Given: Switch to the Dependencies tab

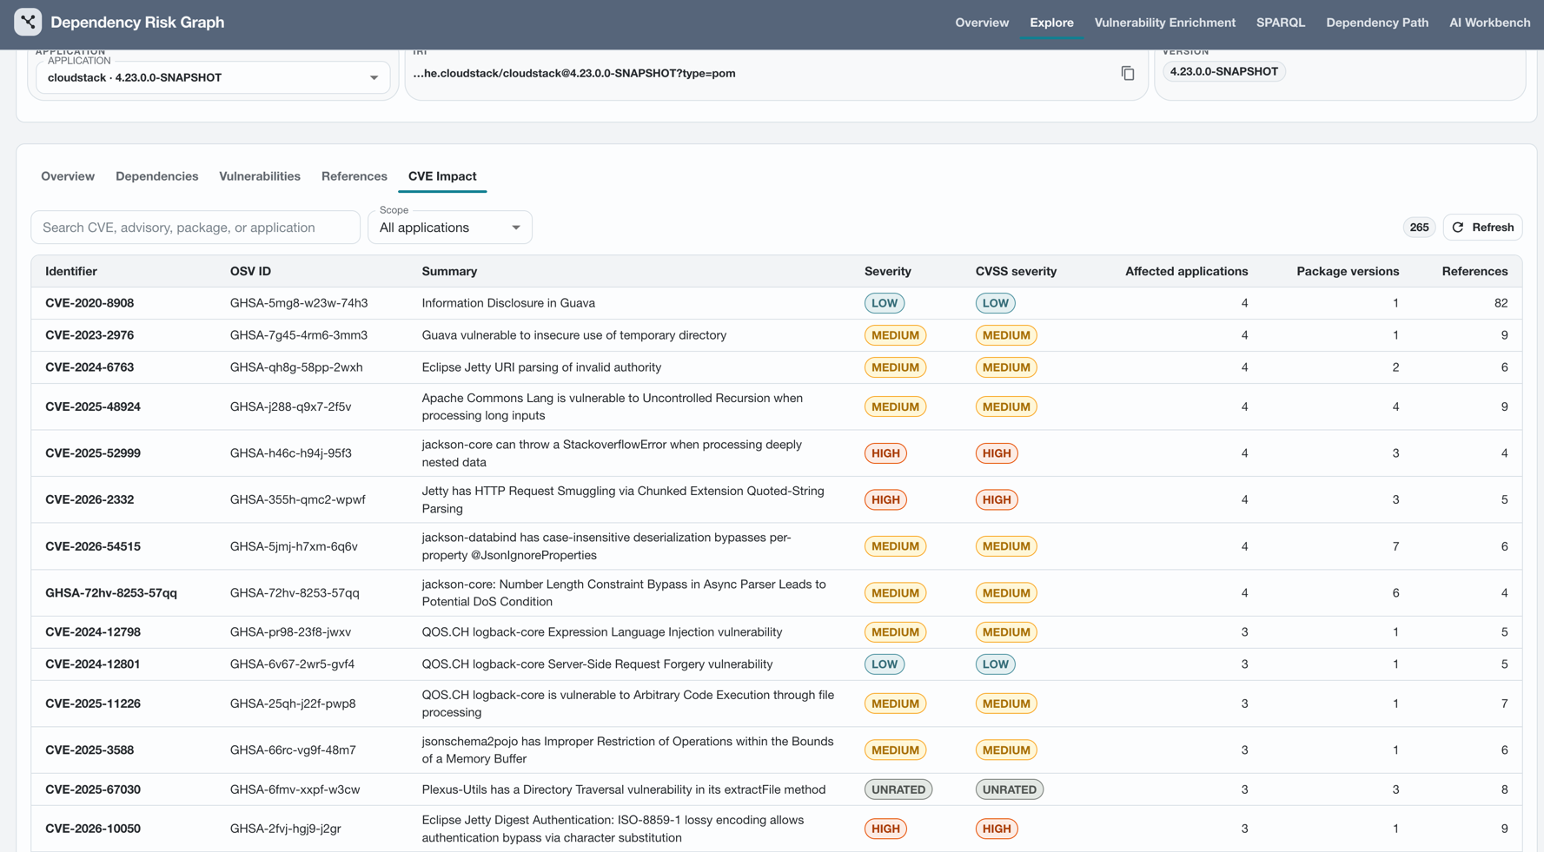Looking at the screenshot, I should pyautogui.click(x=157, y=176).
